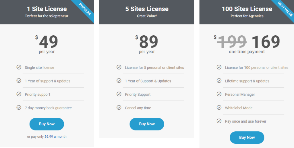Click the BEST VALUE ribbon badge
The width and height of the screenshot is (294, 148).
tap(285, 9)
